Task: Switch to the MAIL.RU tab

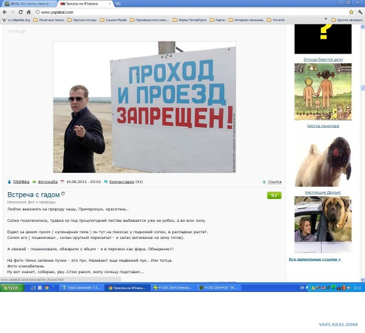Action: pyautogui.click(x=29, y=4)
